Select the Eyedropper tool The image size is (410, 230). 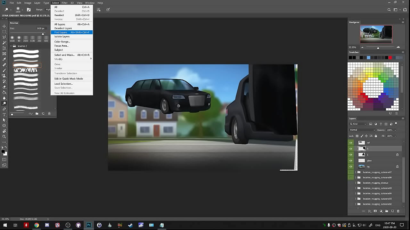tap(4, 59)
